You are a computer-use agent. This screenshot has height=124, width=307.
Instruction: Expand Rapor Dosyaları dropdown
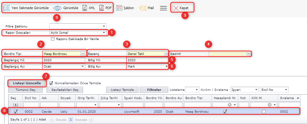104,32
